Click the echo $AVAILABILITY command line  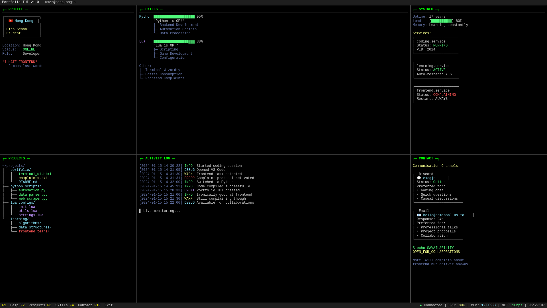[x=433, y=248]
